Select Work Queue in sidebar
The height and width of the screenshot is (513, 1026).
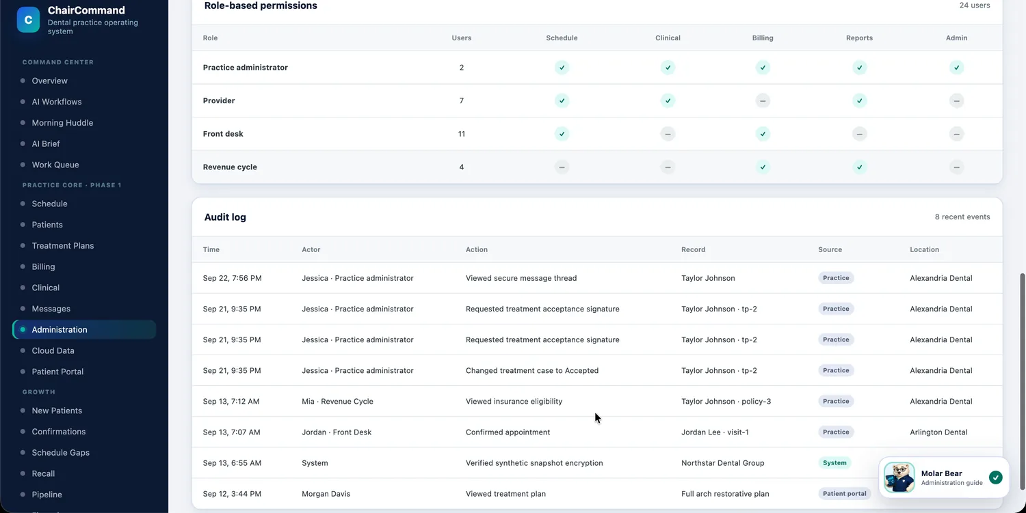click(x=84, y=165)
